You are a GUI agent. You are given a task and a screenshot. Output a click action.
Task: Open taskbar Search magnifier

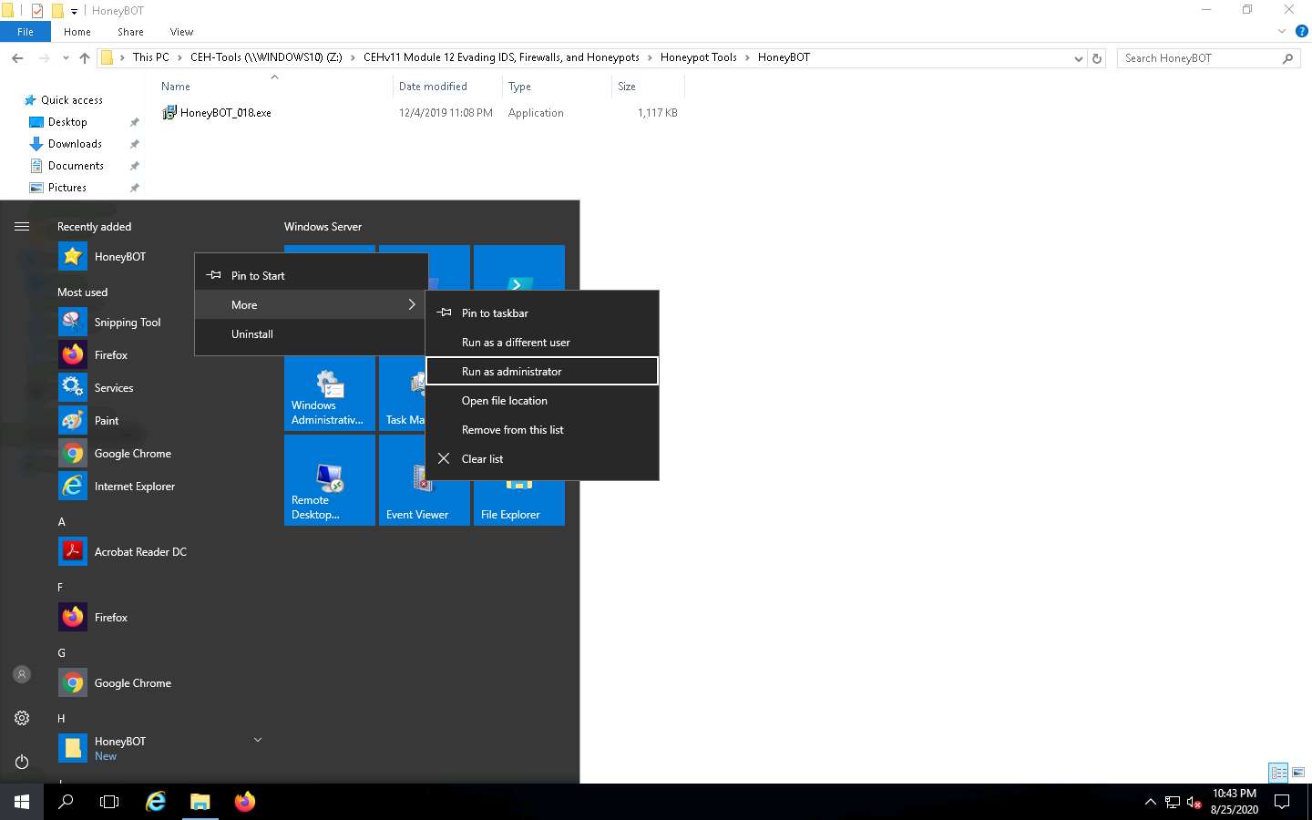[66, 802]
